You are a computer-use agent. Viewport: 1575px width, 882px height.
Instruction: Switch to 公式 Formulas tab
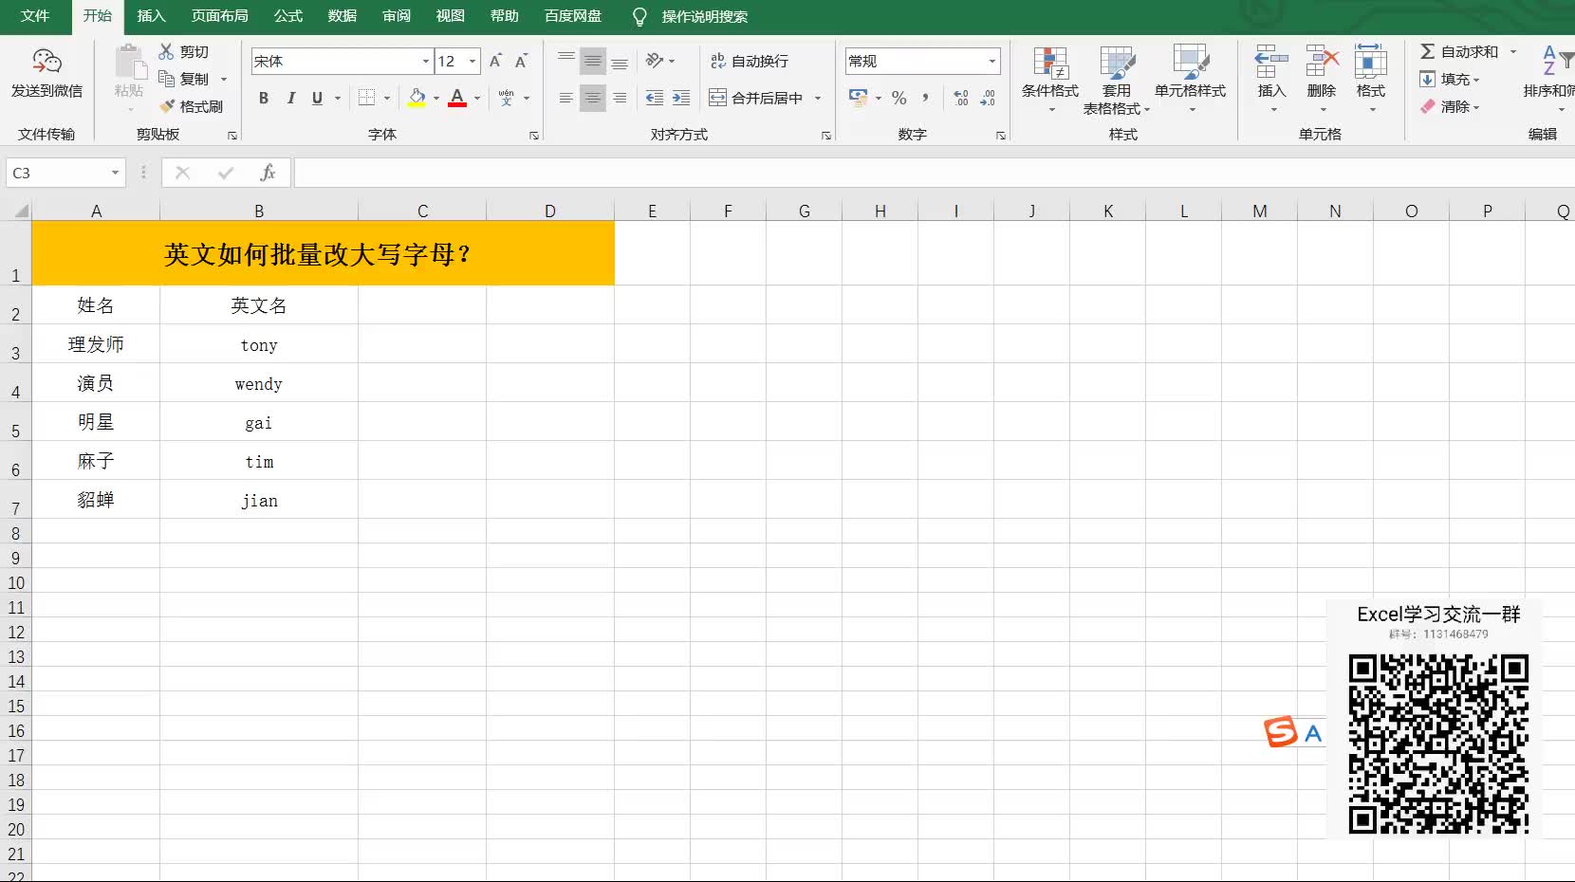tap(288, 16)
